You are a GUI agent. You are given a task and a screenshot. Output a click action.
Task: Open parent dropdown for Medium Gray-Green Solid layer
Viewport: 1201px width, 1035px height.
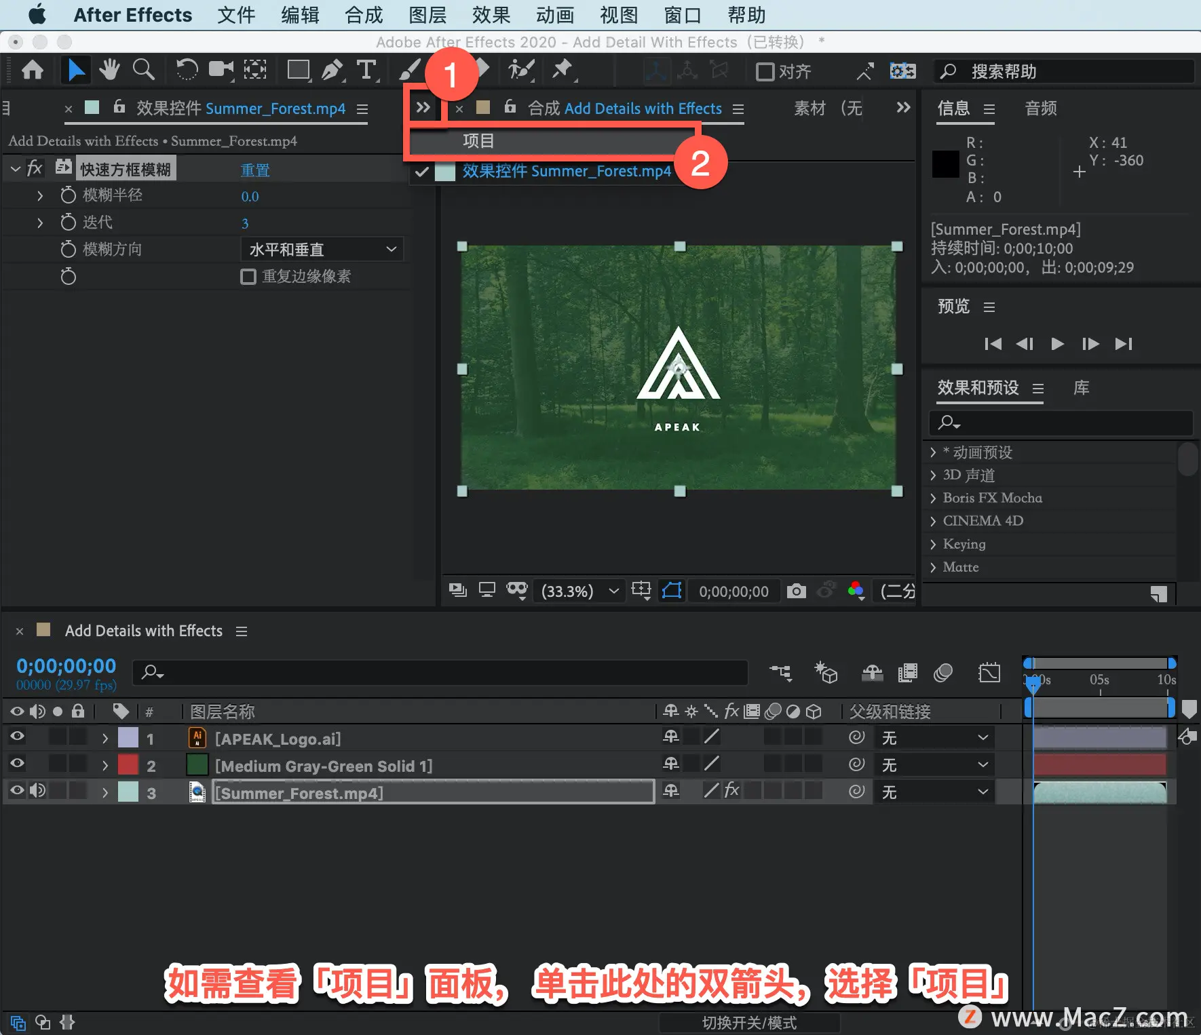click(934, 765)
